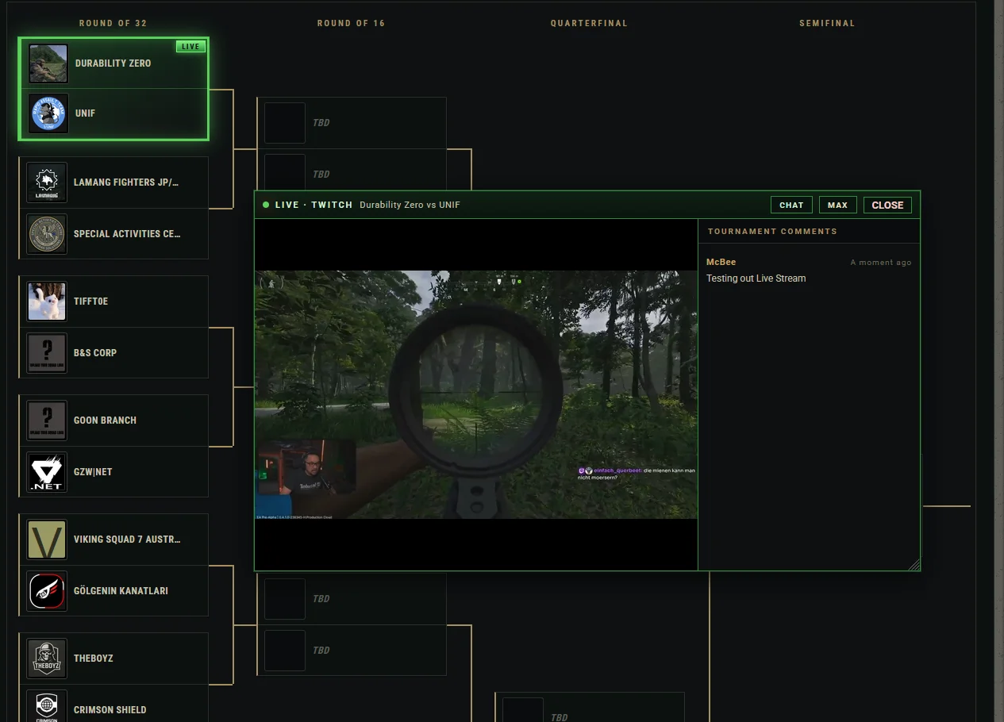
Task: Click the popup resize handle corner
Action: (914, 565)
